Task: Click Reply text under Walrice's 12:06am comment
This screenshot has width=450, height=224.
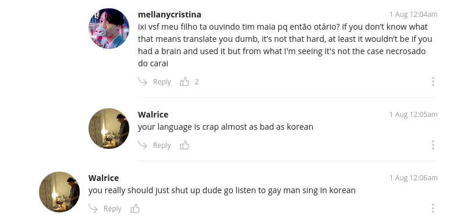Action: tap(112, 209)
